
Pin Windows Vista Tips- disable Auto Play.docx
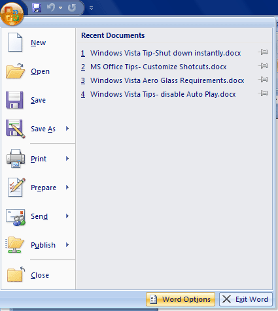pyautogui.click(x=263, y=93)
